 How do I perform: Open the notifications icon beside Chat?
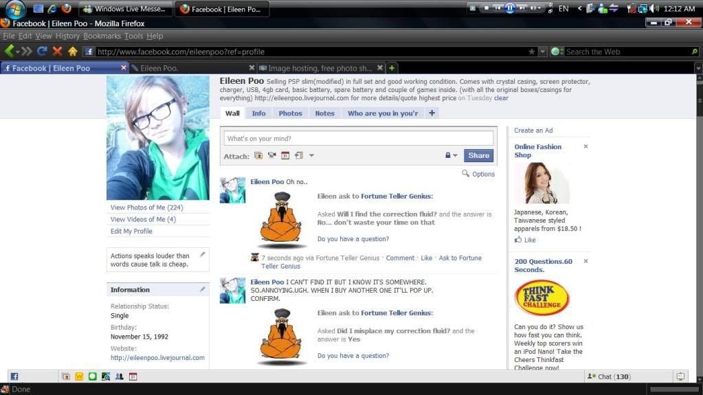[x=680, y=376]
